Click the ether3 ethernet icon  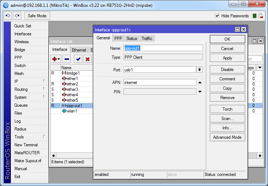click(x=64, y=89)
